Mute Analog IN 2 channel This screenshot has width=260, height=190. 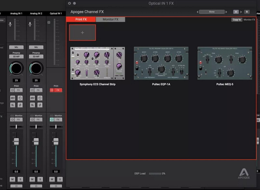click(x=32, y=179)
